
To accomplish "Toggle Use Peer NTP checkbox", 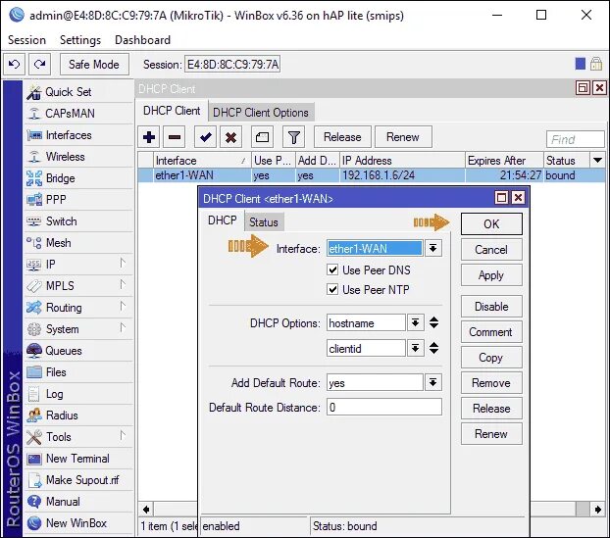I will [x=332, y=290].
